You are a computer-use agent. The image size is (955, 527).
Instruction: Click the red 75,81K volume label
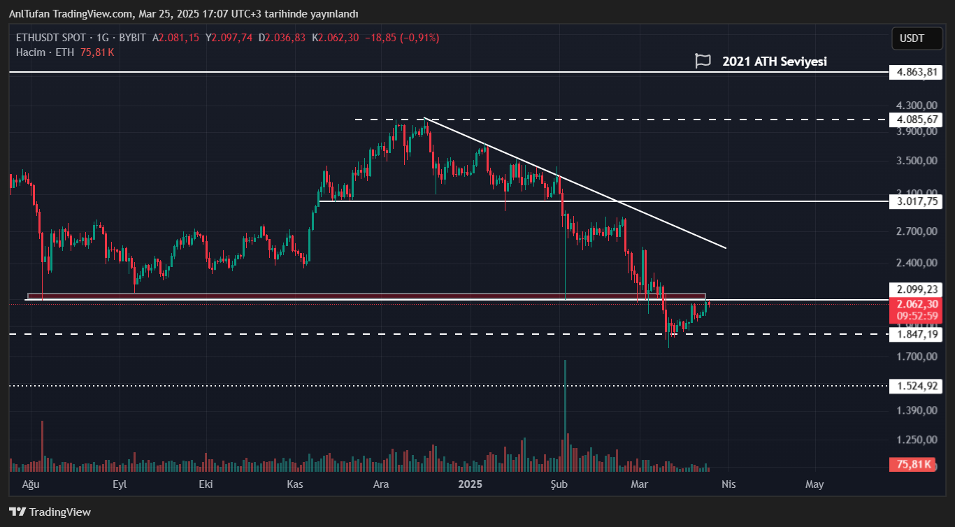tap(912, 464)
